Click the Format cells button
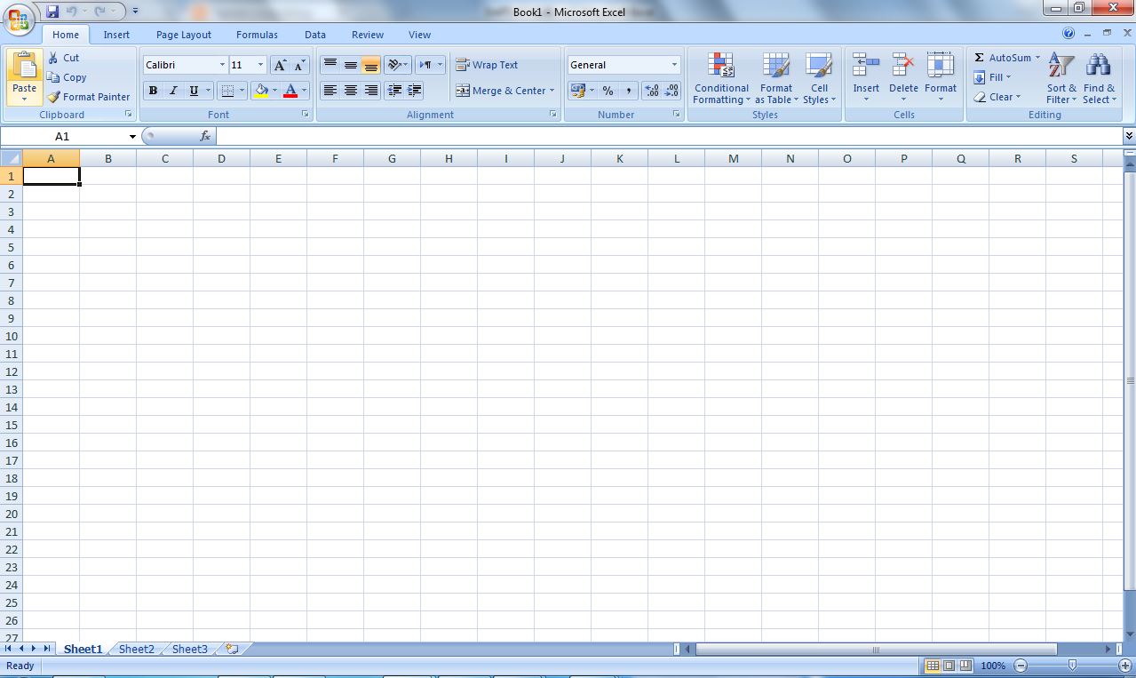Viewport: 1136px width, 678px height. point(941,78)
